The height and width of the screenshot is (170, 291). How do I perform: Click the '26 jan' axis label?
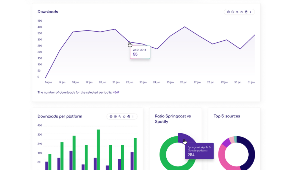(184, 82)
